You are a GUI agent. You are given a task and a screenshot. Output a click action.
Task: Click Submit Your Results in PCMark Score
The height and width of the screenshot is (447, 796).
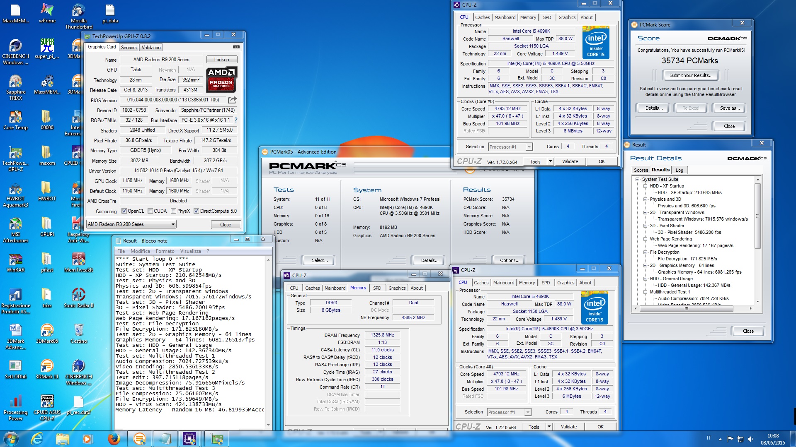click(x=691, y=75)
